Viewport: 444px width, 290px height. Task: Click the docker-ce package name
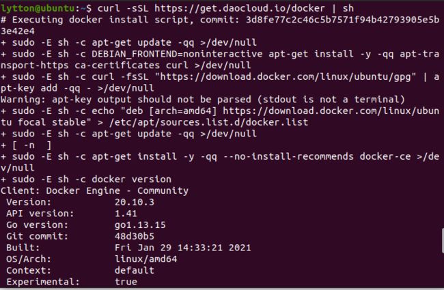click(x=385, y=156)
